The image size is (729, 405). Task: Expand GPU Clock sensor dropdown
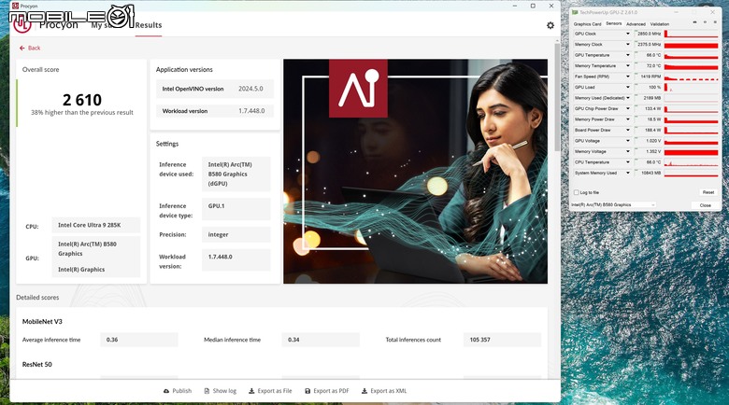coord(628,34)
